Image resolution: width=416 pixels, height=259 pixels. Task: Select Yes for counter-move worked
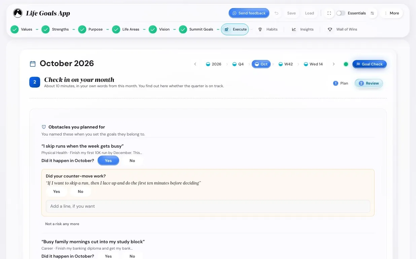[57, 192]
